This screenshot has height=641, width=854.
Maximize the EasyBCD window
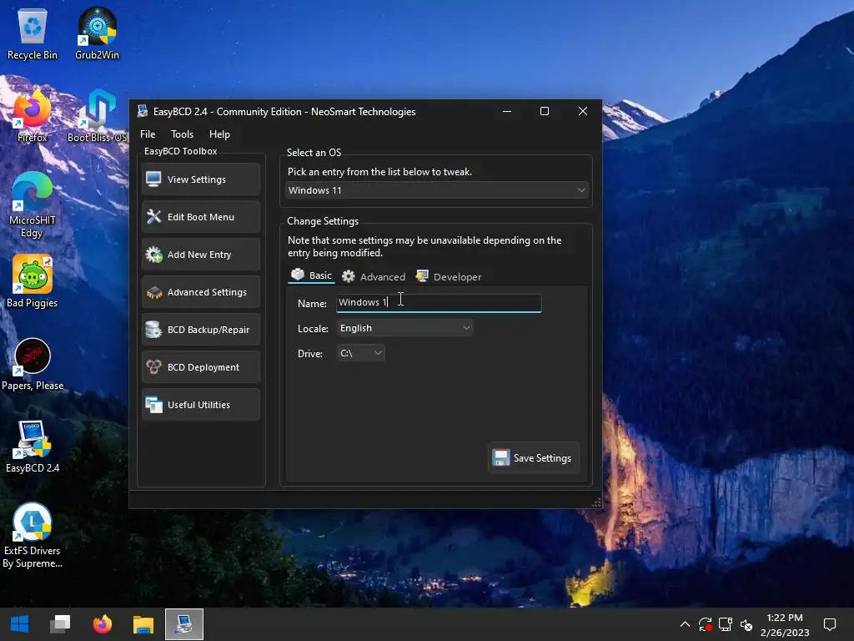tap(544, 111)
